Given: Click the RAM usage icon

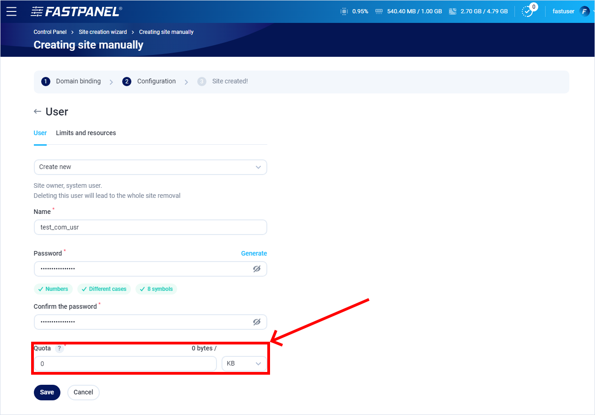Looking at the screenshot, I should 379,11.
